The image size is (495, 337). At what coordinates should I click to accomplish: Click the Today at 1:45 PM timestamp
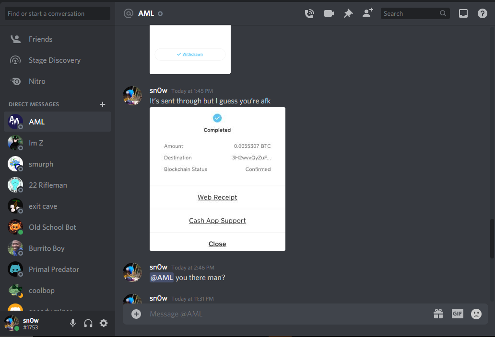click(192, 91)
